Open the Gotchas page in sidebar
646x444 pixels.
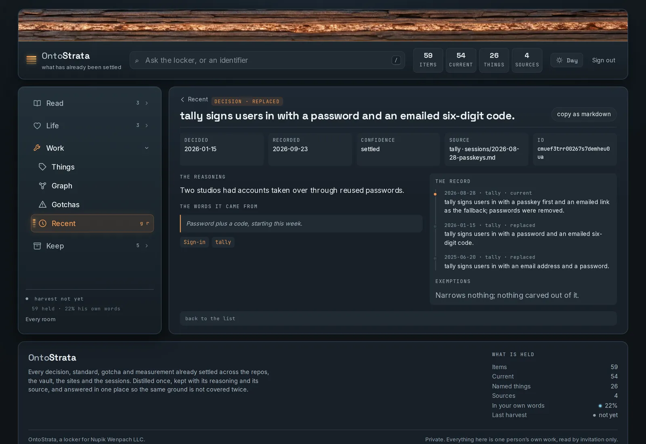click(92, 205)
